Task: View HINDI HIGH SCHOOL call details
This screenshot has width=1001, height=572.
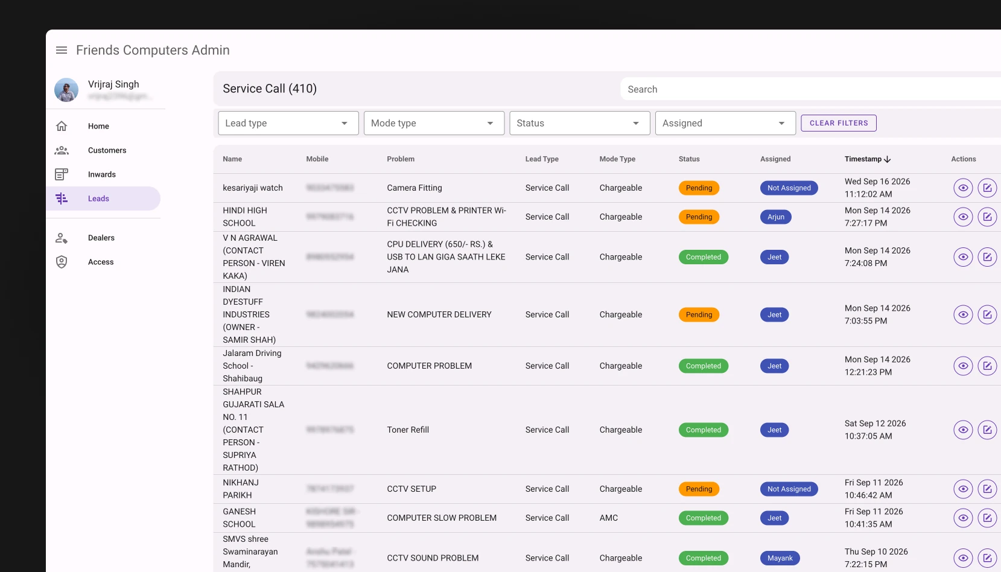Action: (963, 217)
